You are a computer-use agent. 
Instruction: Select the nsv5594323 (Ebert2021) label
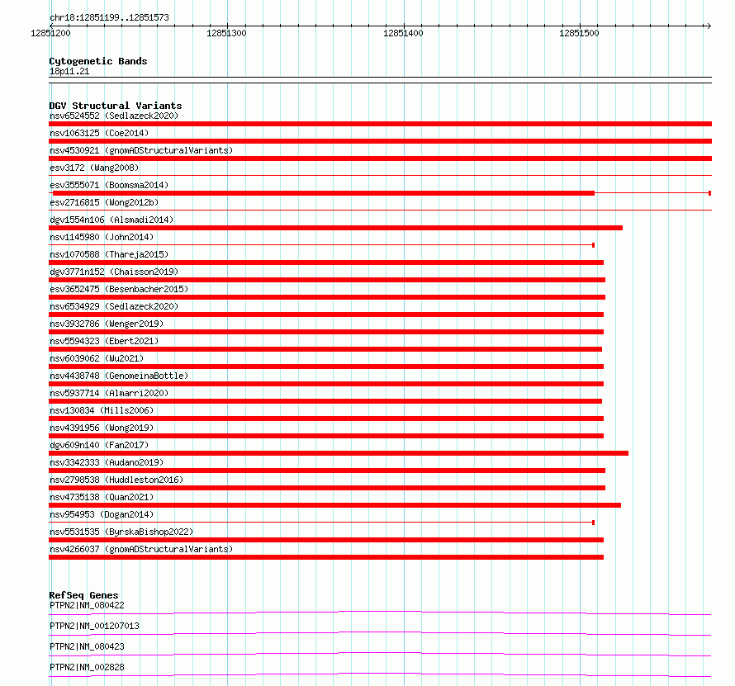104,341
